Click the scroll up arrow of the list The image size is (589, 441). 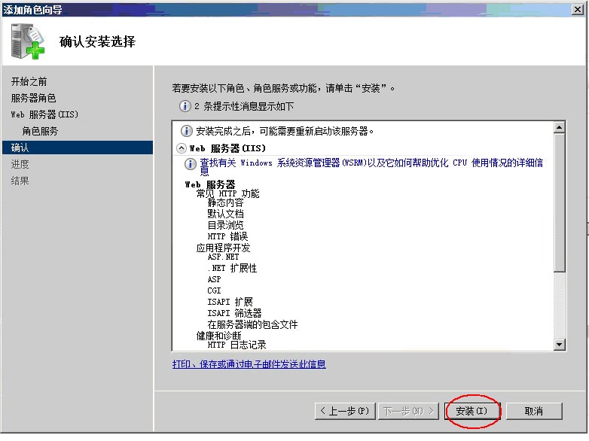pos(560,128)
